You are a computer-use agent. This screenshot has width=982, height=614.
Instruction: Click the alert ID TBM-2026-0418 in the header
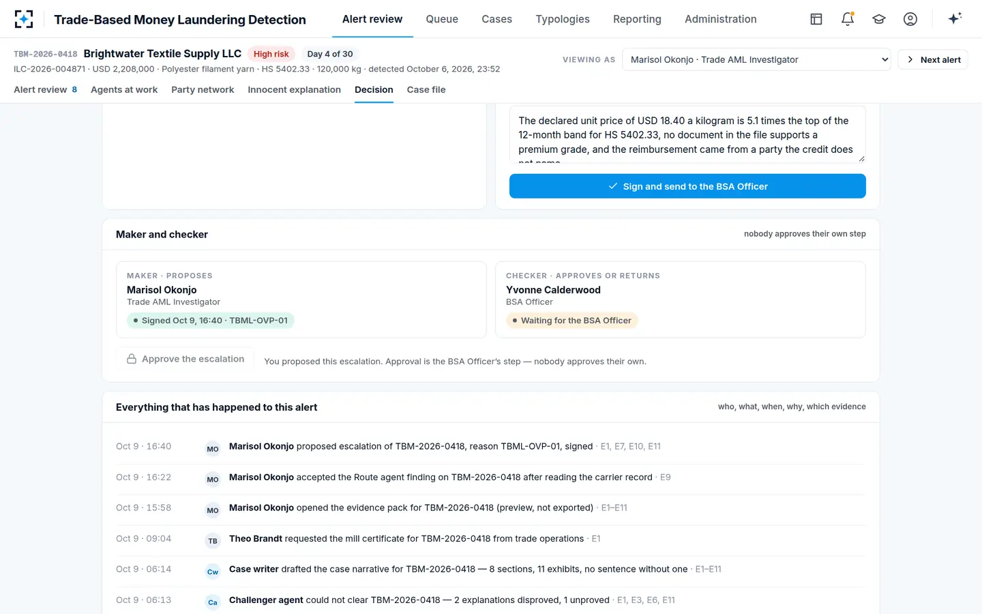[x=46, y=54]
